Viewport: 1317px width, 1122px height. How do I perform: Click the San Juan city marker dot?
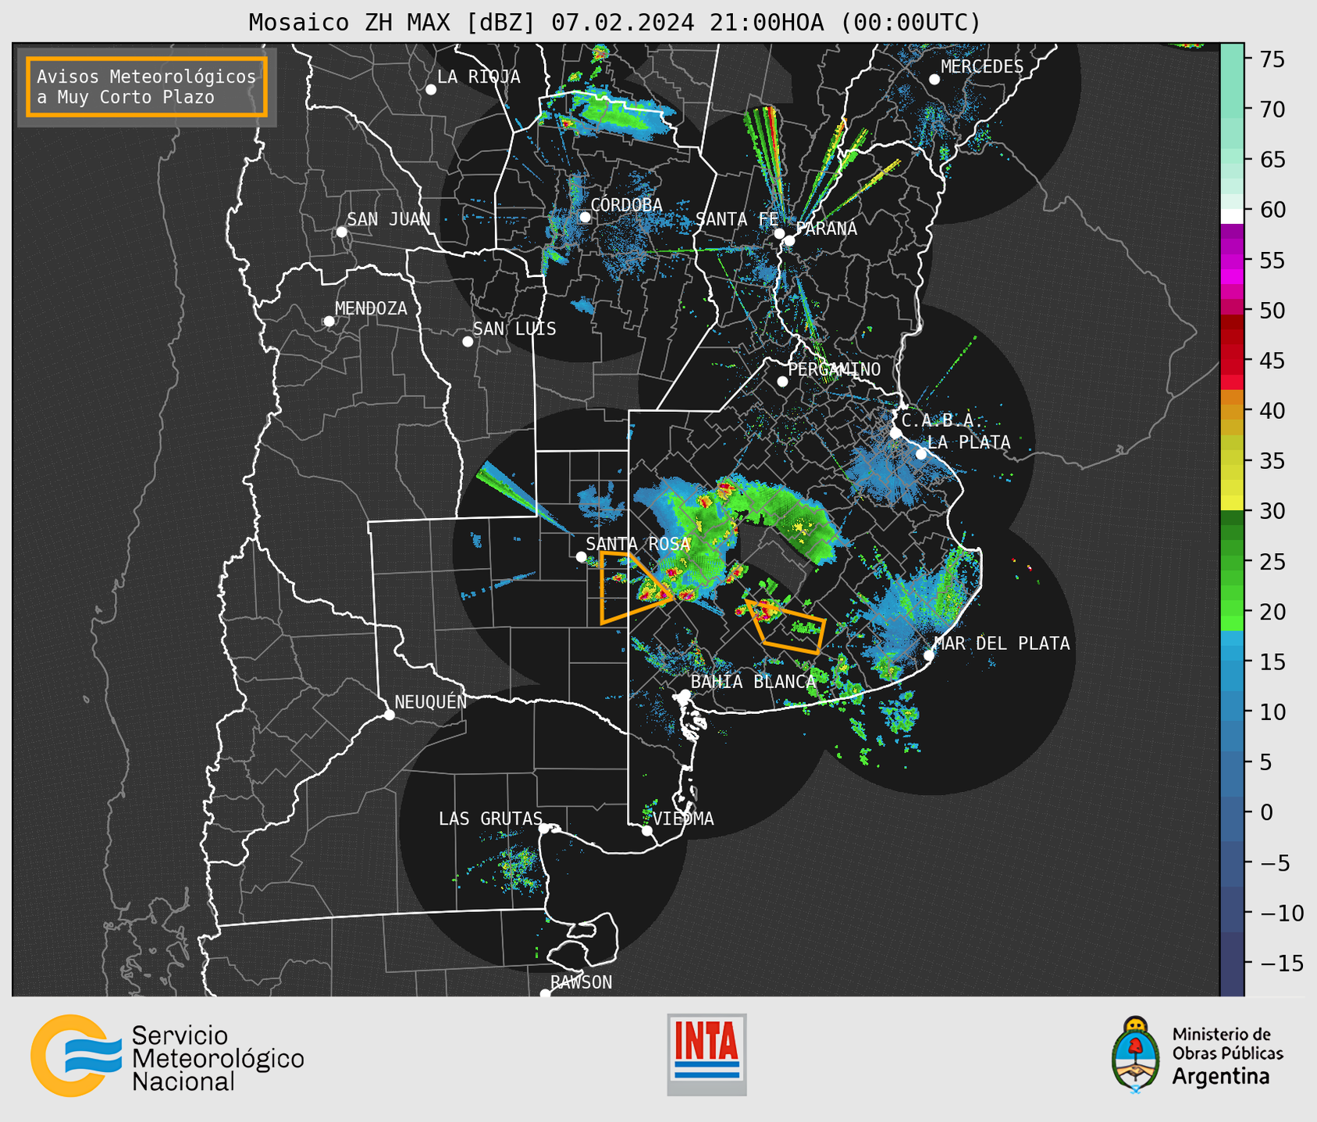click(x=341, y=232)
